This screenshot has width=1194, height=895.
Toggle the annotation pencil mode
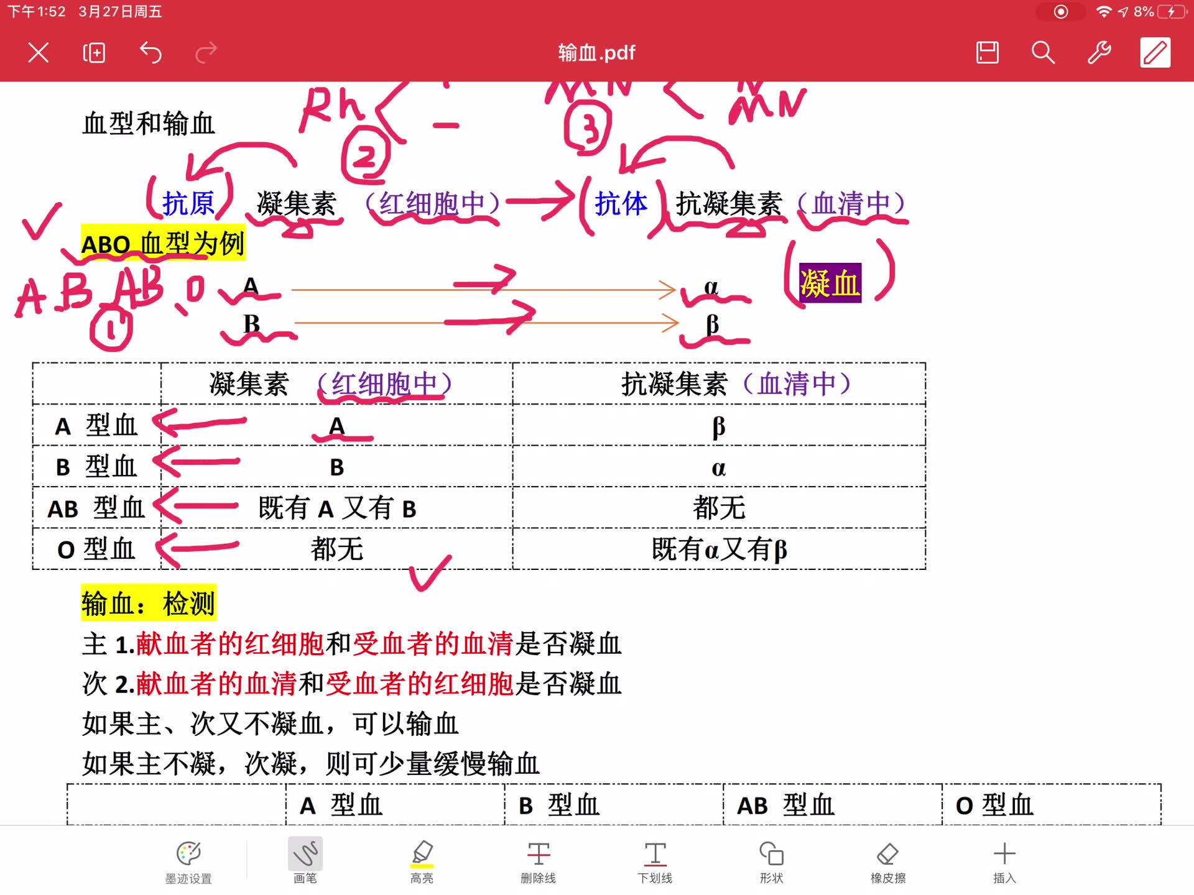(x=1155, y=53)
